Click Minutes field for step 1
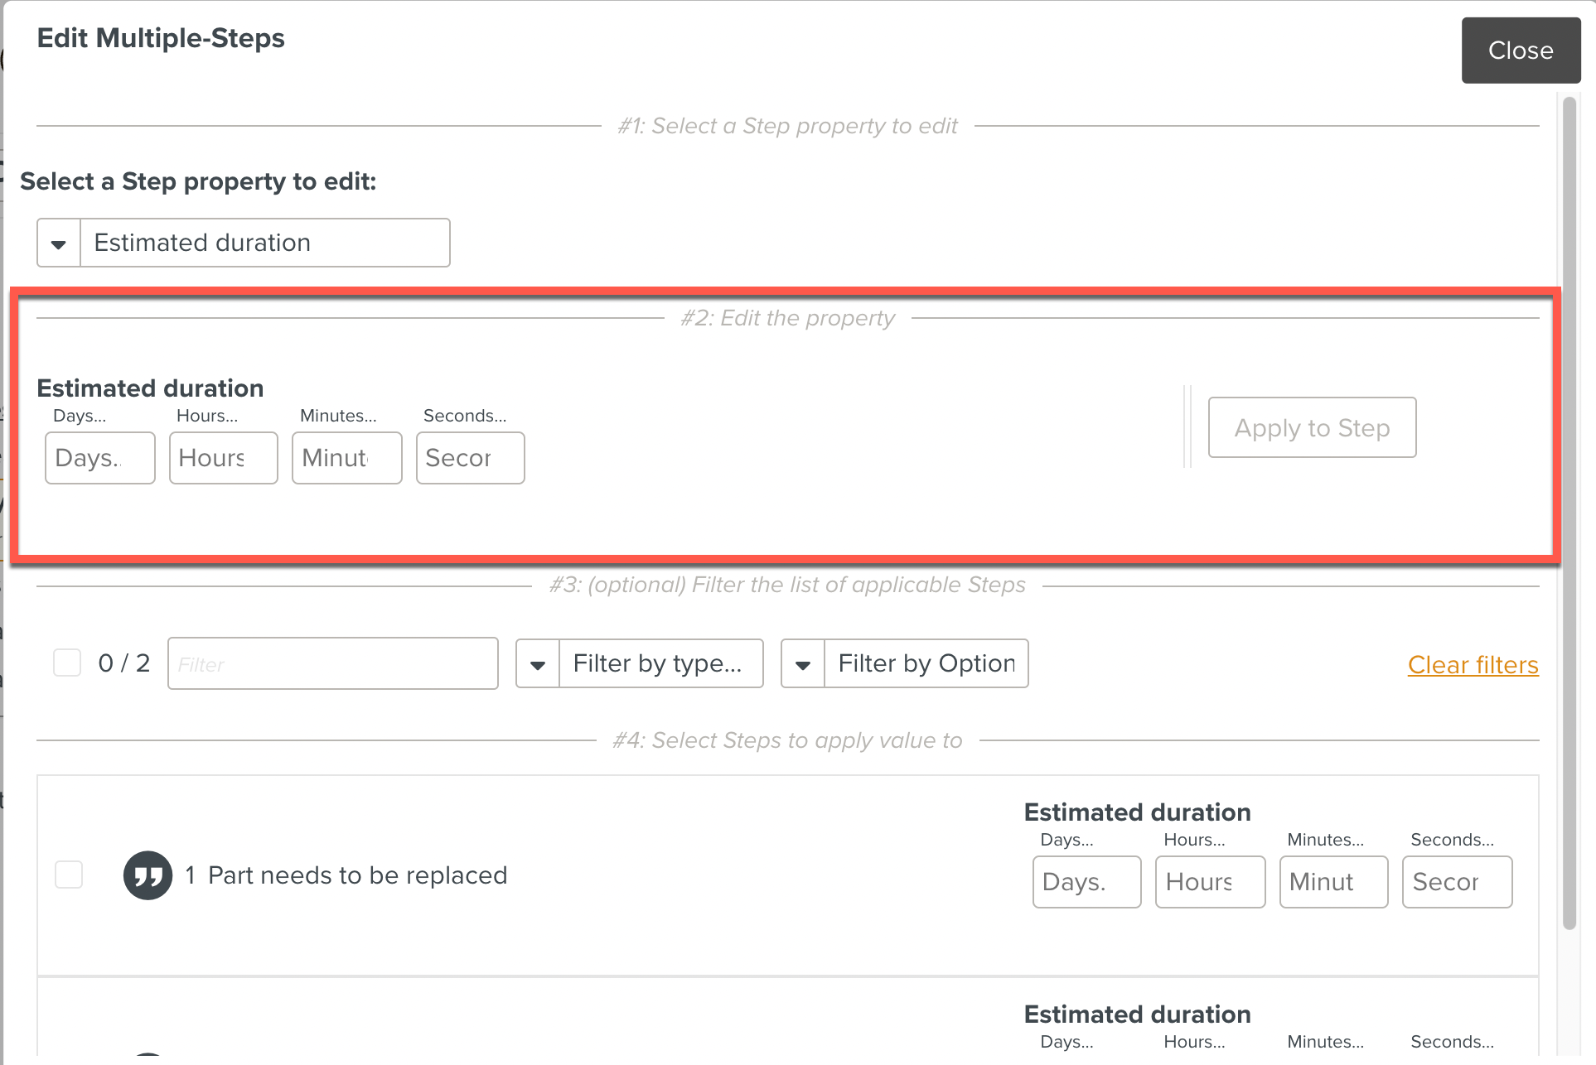 click(x=1333, y=882)
